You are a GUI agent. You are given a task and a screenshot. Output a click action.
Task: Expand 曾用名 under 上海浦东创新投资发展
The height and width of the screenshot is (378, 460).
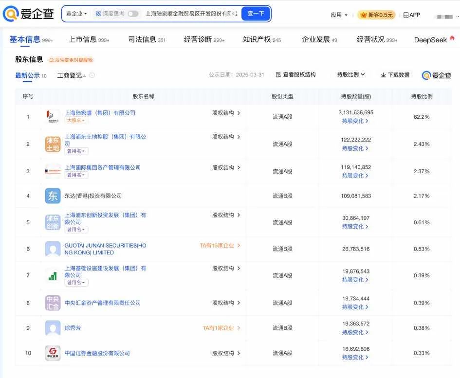[x=76, y=229]
